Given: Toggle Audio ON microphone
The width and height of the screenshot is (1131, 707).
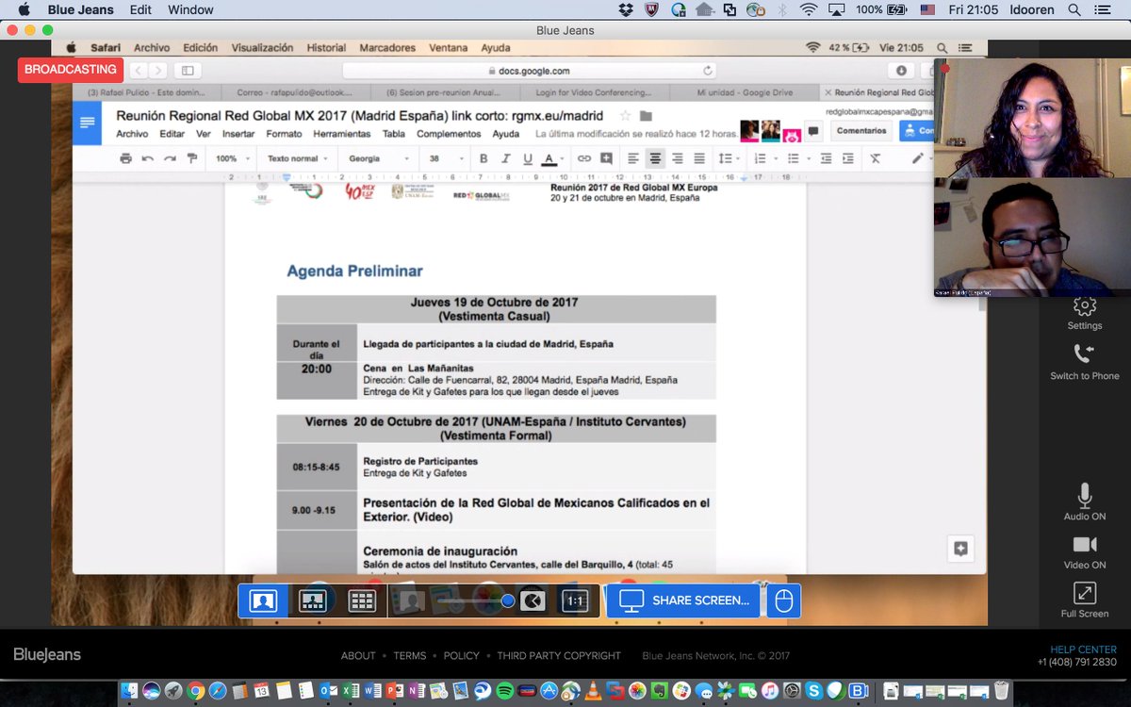Looking at the screenshot, I should point(1085,501).
